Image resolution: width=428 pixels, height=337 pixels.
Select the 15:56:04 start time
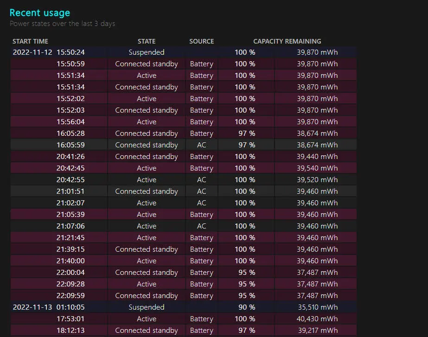tap(70, 122)
